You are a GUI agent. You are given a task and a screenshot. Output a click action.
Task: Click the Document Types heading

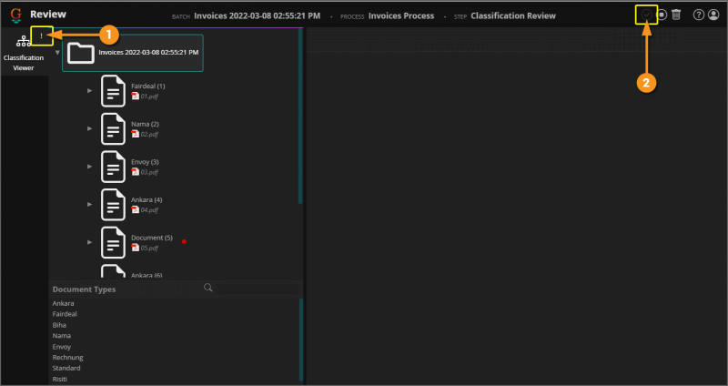[x=84, y=289]
